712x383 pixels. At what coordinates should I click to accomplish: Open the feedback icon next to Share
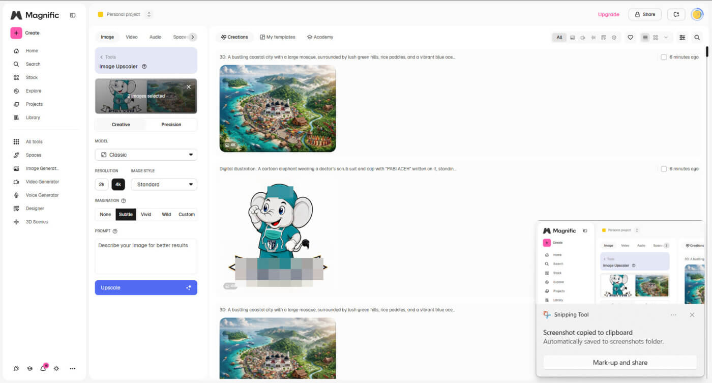(x=676, y=15)
